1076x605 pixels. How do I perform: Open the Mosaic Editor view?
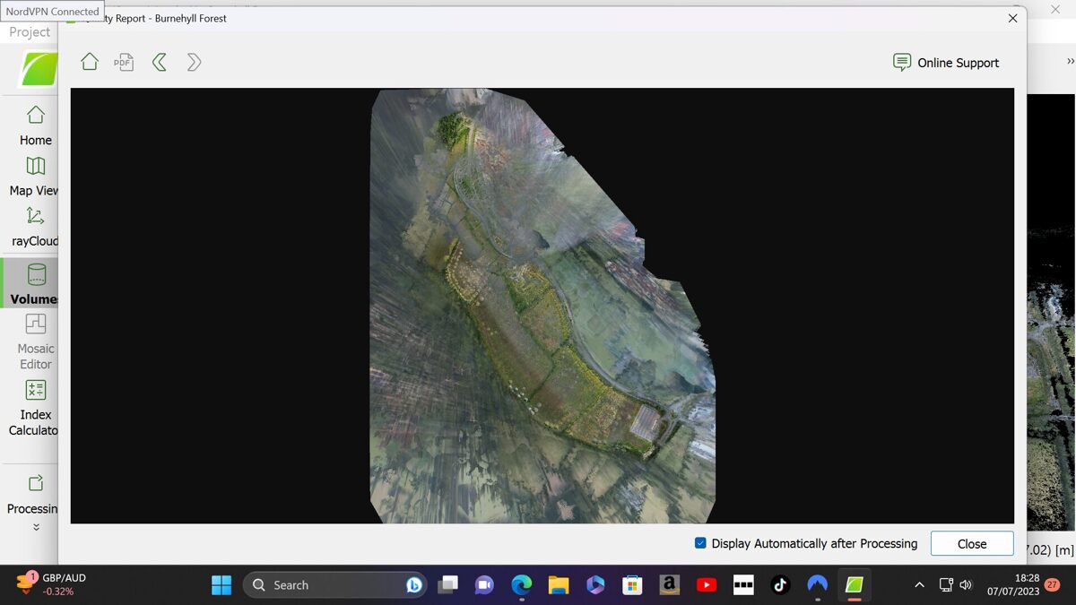point(35,341)
